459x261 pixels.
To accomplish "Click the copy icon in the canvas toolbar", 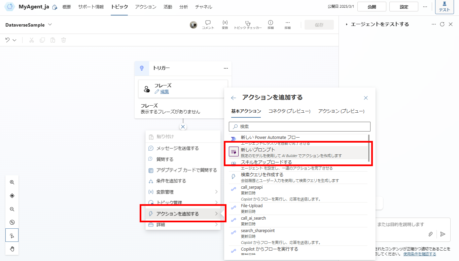I will coord(42,40).
